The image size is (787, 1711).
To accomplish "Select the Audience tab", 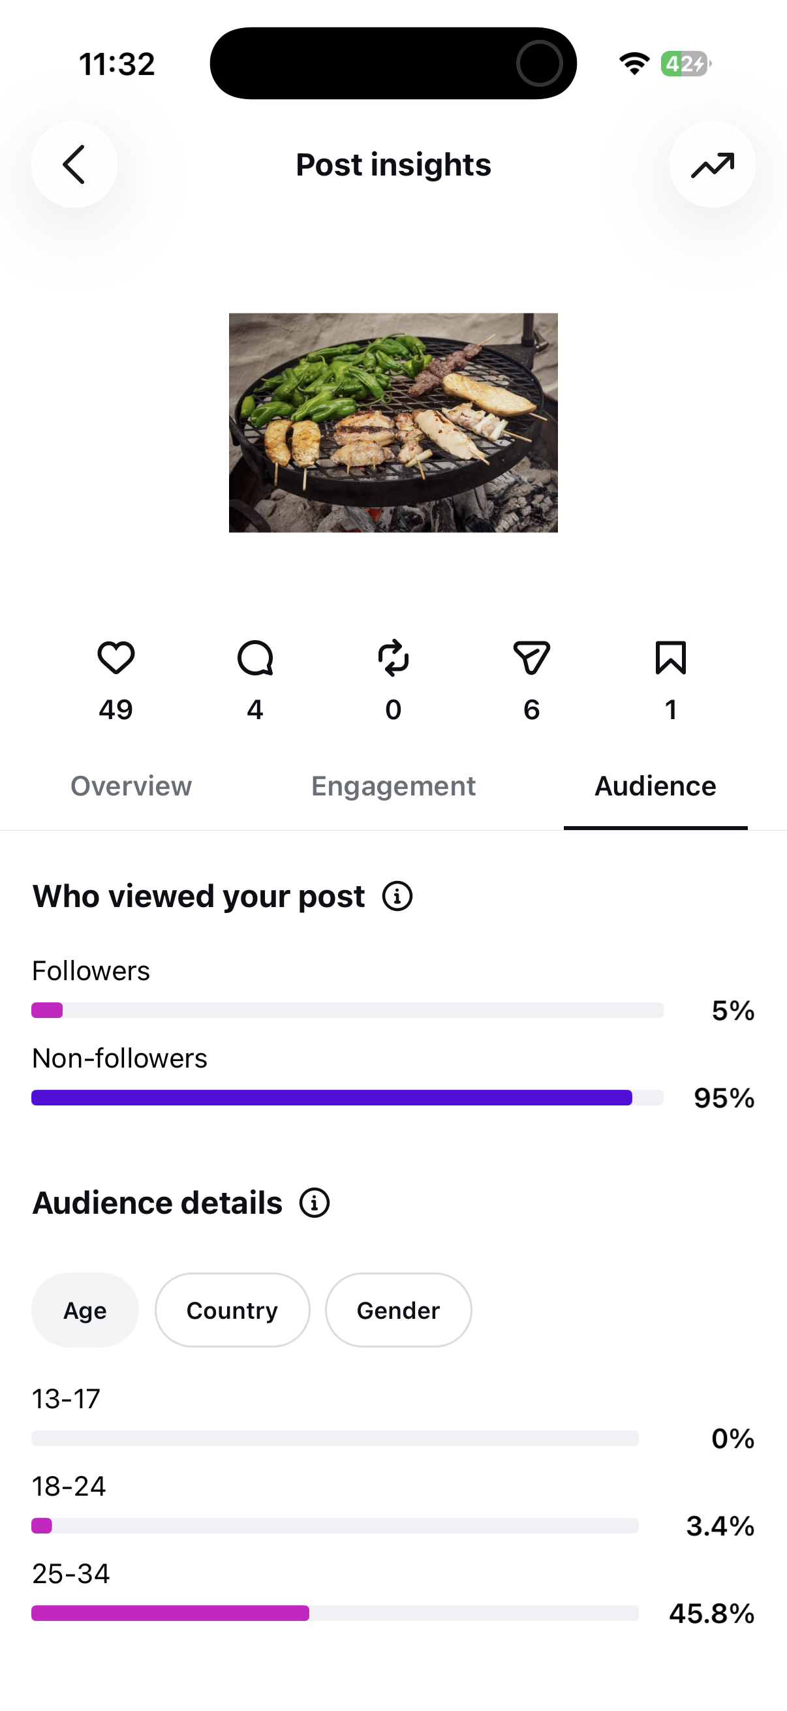I will [x=655, y=786].
